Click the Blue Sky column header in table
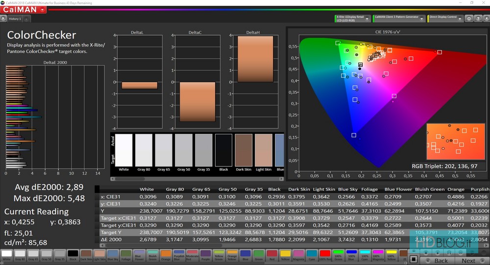Screen dimensions: 490x265 point(347,189)
